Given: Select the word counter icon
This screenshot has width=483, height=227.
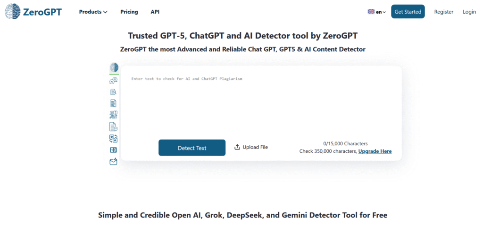Looking at the screenshot, I should click(114, 150).
